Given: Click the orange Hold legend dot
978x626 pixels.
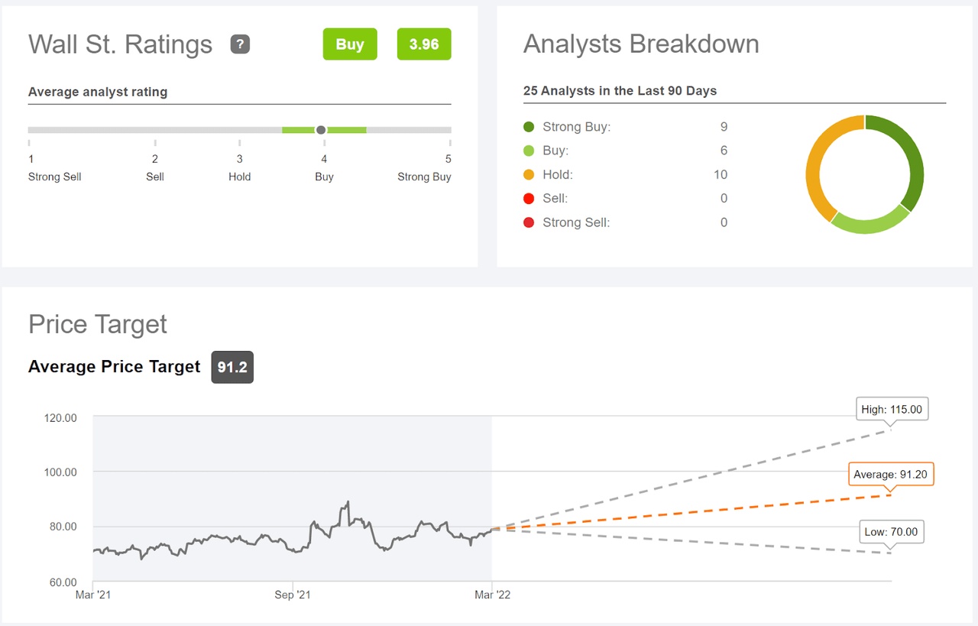Looking at the screenshot, I should [x=529, y=175].
